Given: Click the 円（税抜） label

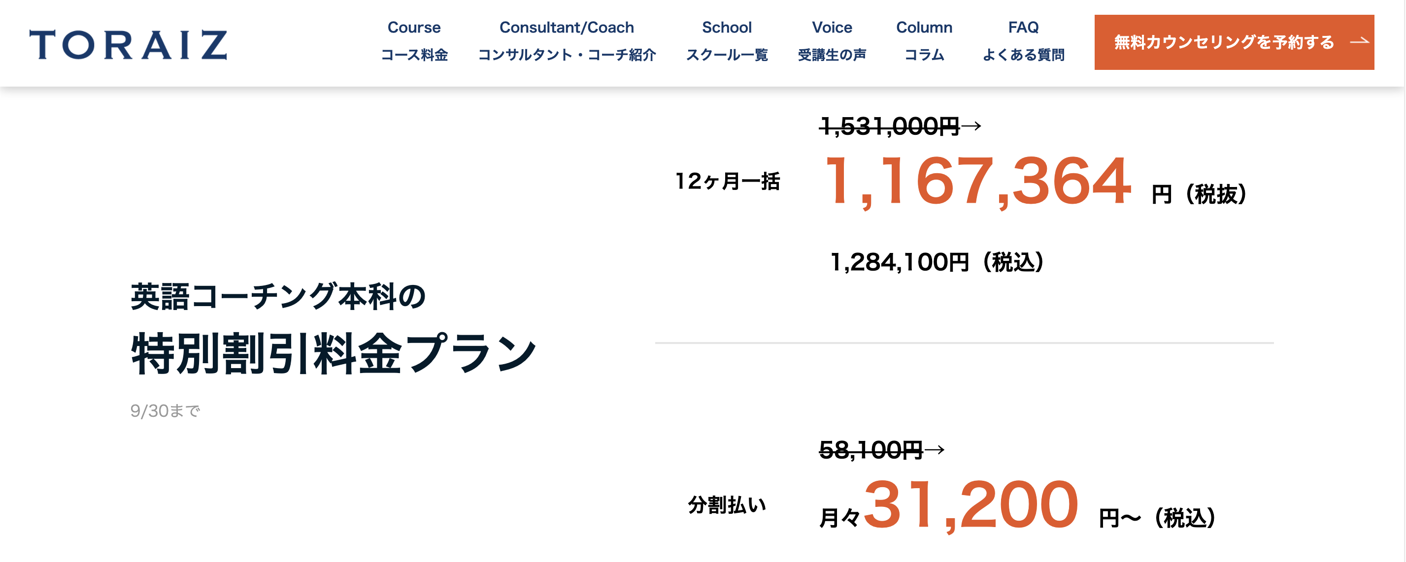Looking at the screenshot, I should pyautogui.click(x=1199, y=194).
